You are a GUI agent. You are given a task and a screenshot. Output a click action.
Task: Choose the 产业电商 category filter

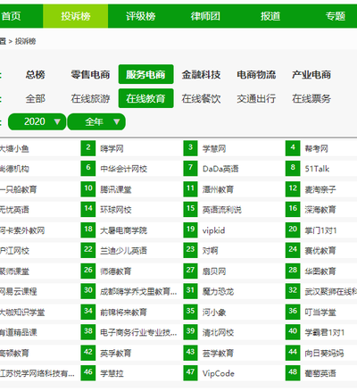(311, 74)
